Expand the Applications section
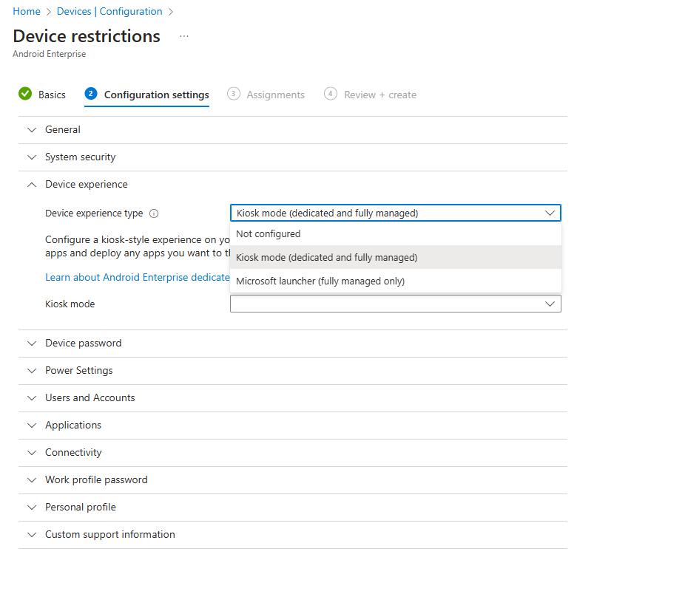This screenshot has height=591, width=685. (x=73, y=425)
